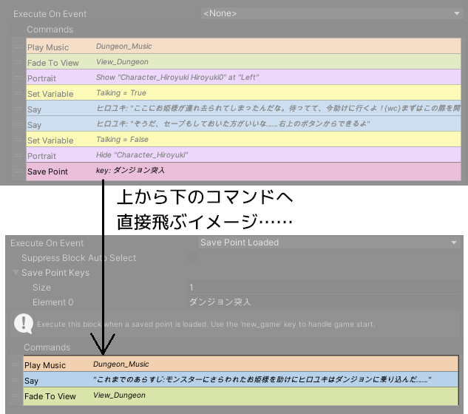Select the lower Play Music Dungeon_Music command
The image size is (468, 414).
coord(241,364)
